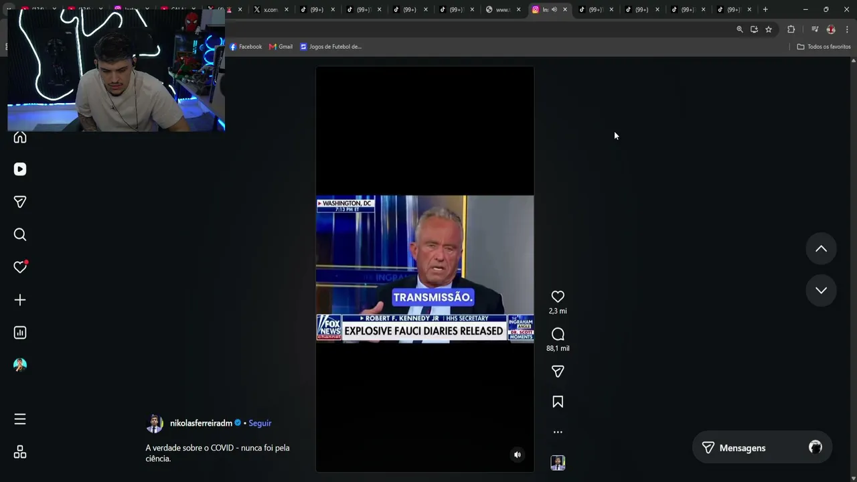Open the Chrome profile avatar
Image resolution: width=857 pixels, height=482 pixels.
831,29
